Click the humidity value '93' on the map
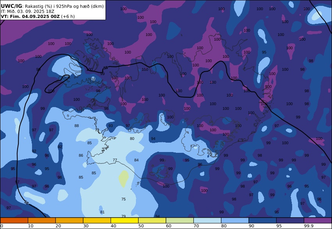Screen dimensions: 332x229 [111, 125]
